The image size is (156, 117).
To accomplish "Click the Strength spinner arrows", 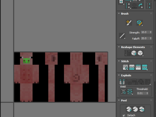I will 151,32.
